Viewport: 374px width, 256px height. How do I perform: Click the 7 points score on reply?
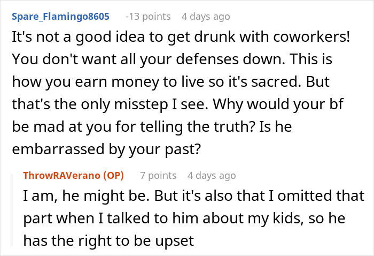pos(158,176)
